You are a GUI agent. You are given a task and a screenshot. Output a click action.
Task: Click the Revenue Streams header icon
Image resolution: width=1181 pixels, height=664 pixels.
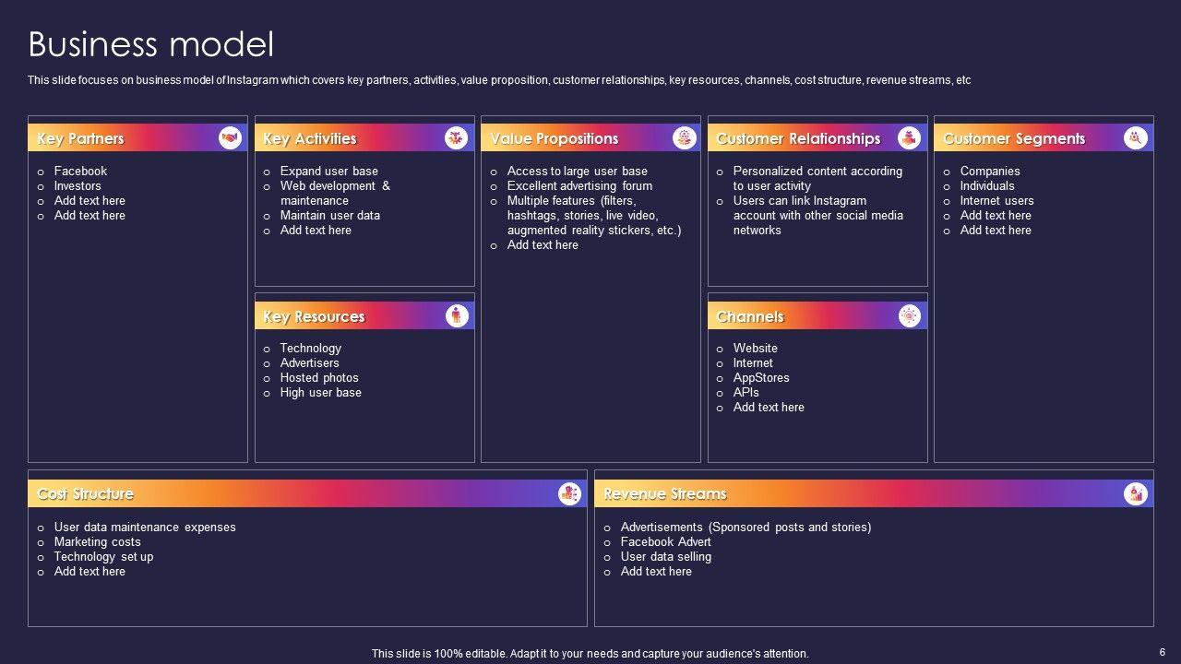tap(1136, 493)
